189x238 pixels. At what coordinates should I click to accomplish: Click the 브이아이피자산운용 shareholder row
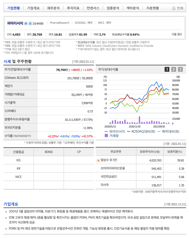[141, 168]
